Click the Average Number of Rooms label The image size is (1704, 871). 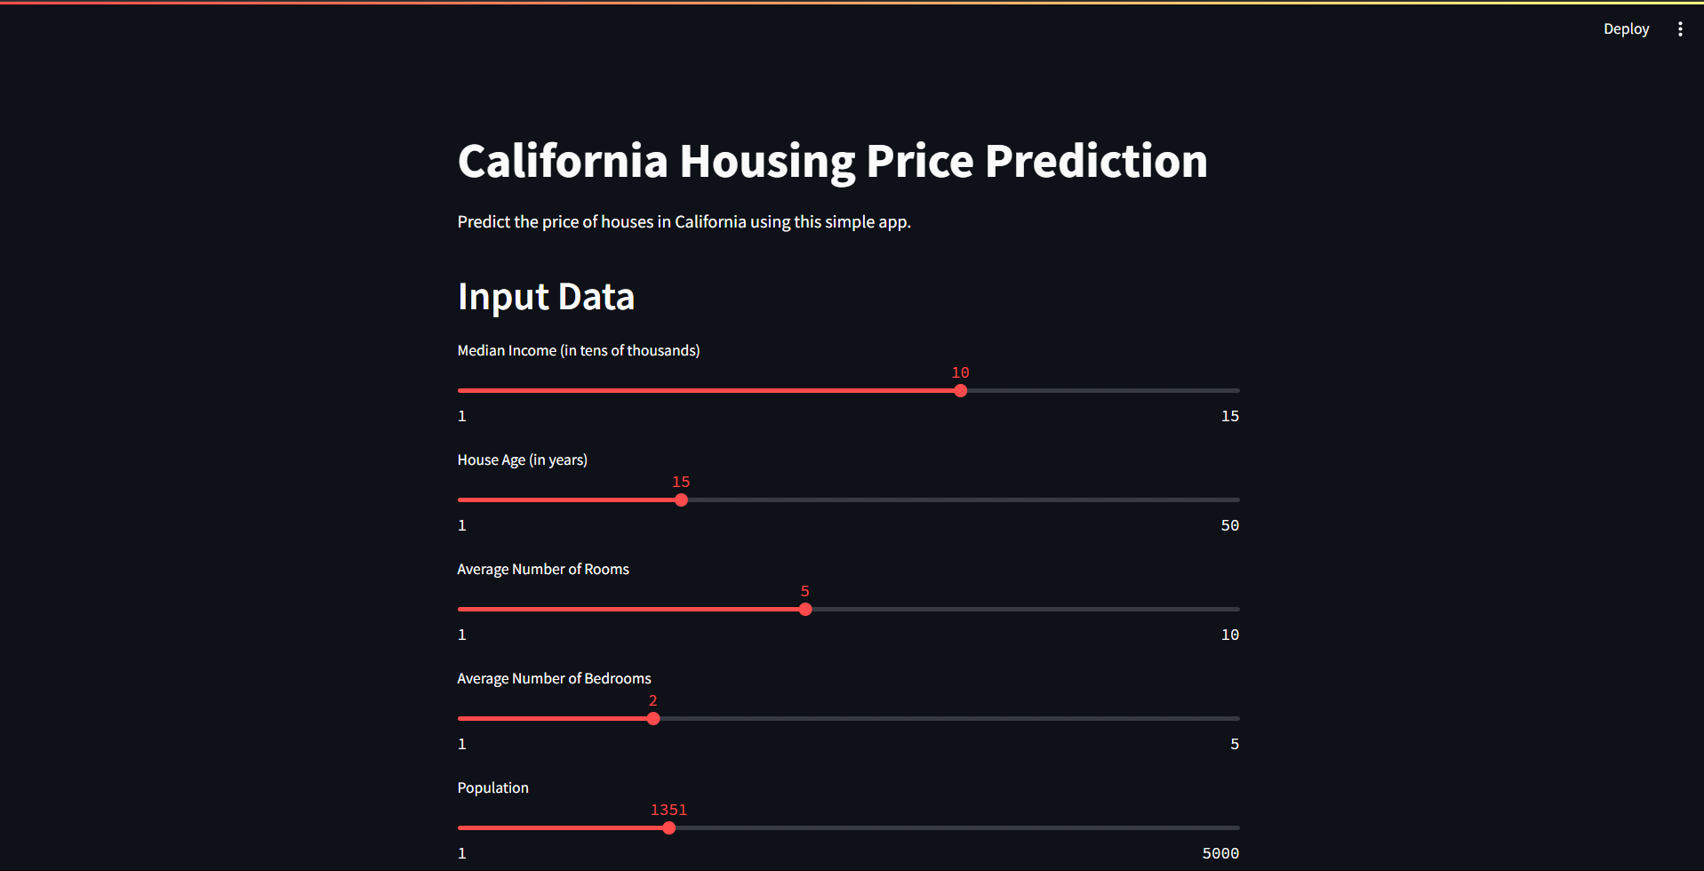click(542, 570)
